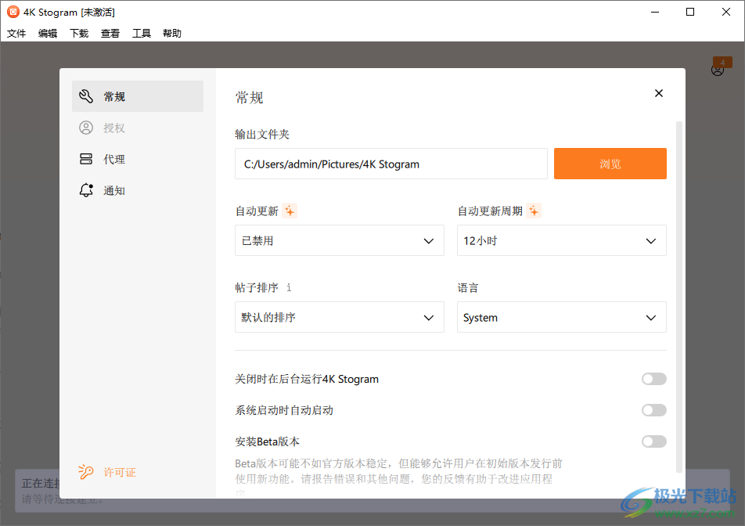Expand the 语言 dropdown showing System
This screenshot has width=745, height=526.
point(562,317)
